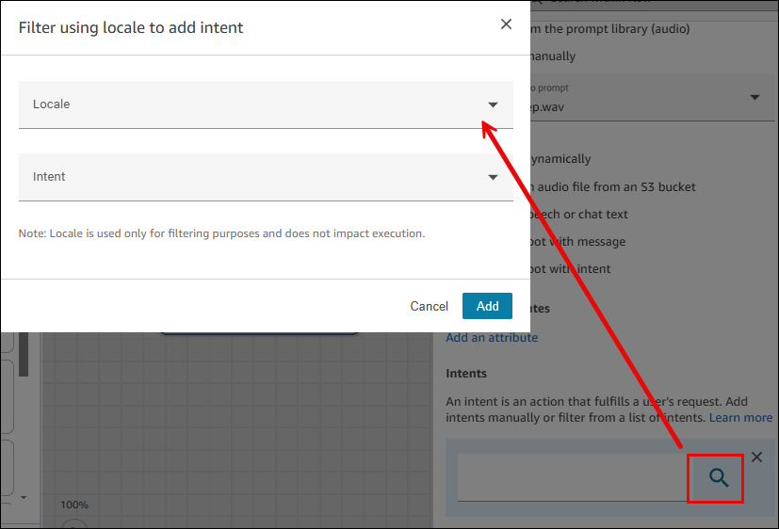Select the speech or chat text option
The width and height of the screenshot is (779, 529).
(575, 214)
